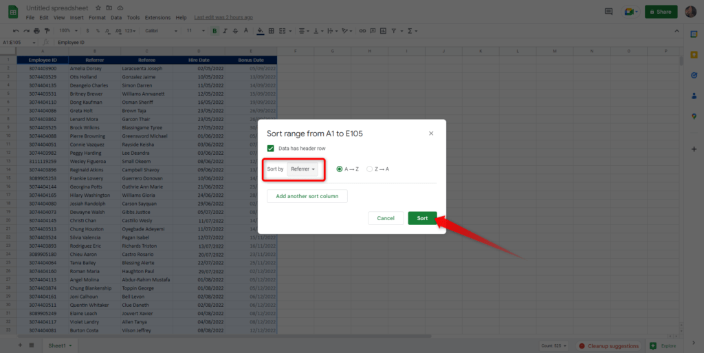704x353 pixels.
Task: Open the fill color picker
Action: pyautogui.click(x=261, y=31)
